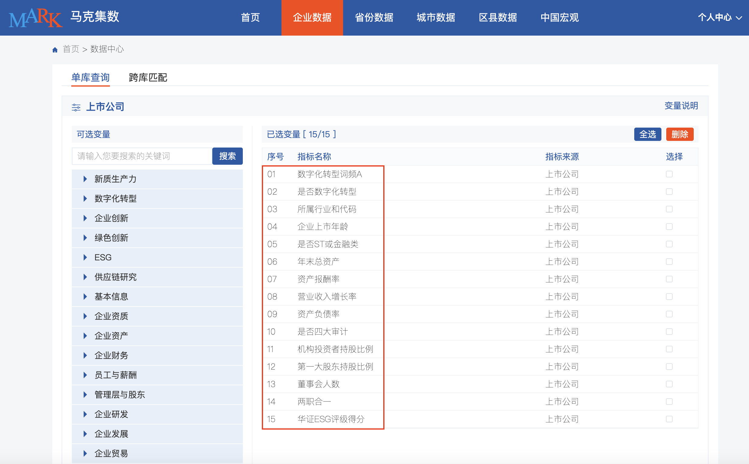Expand the 企业资质 category

(157, 316)
